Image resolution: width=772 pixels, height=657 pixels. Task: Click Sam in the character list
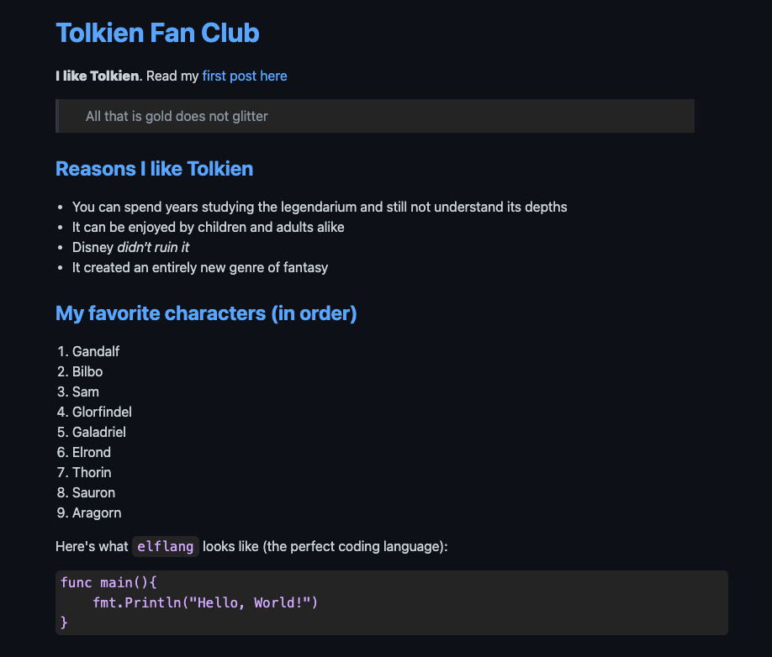point(86,392)
